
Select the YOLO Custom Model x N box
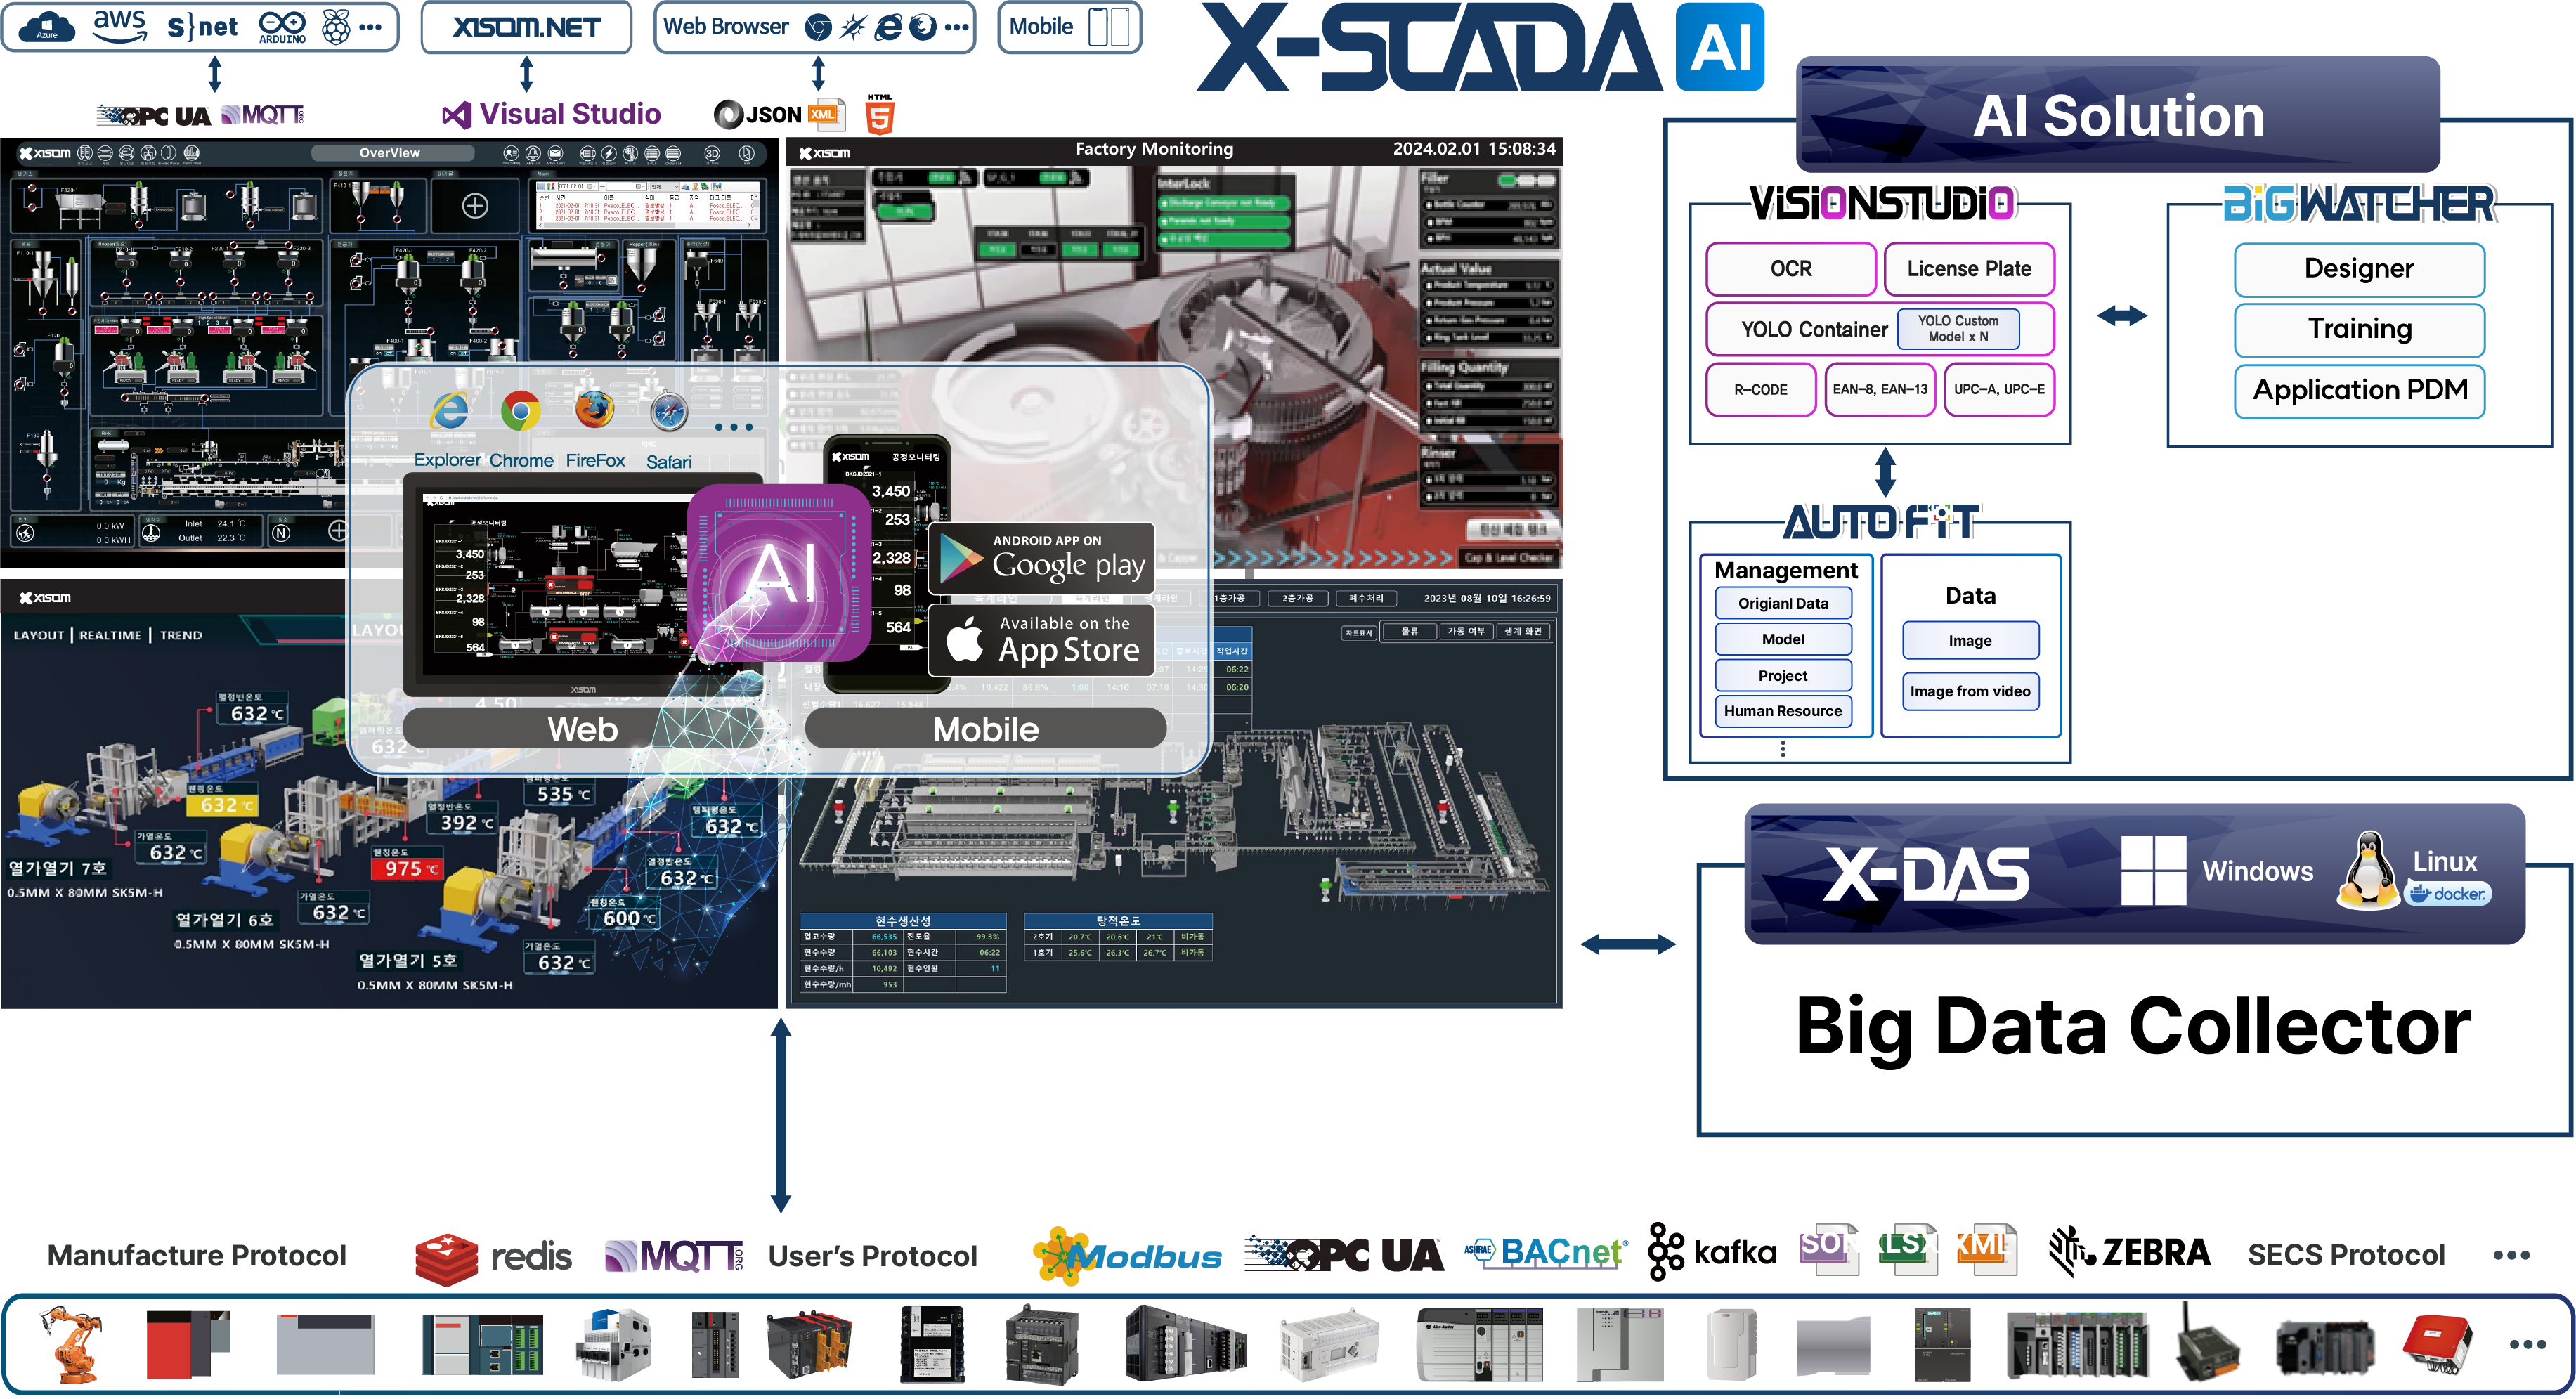coord(1958,329)
